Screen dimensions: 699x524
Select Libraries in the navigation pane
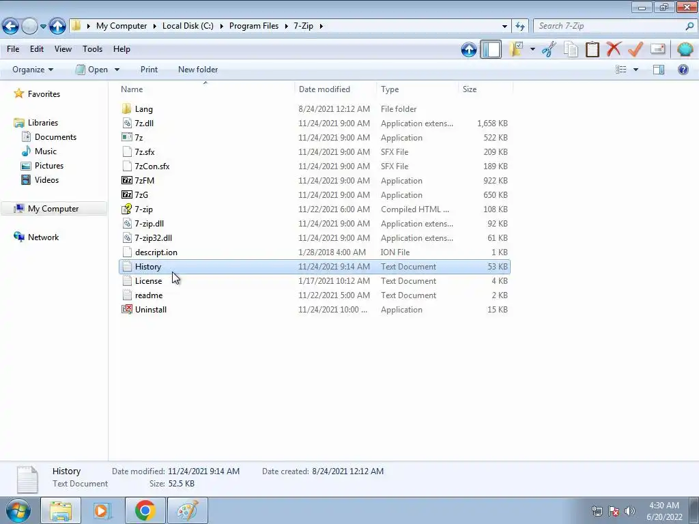pos(43,123)
